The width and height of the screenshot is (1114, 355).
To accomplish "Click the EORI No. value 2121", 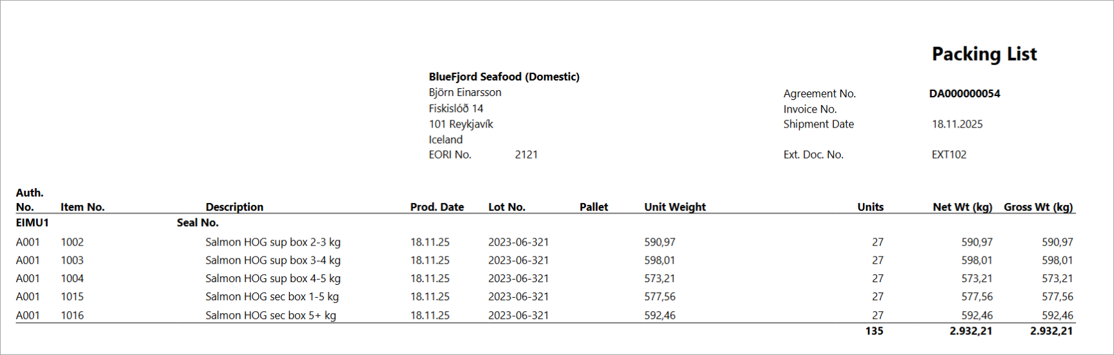I will [526, 155].
